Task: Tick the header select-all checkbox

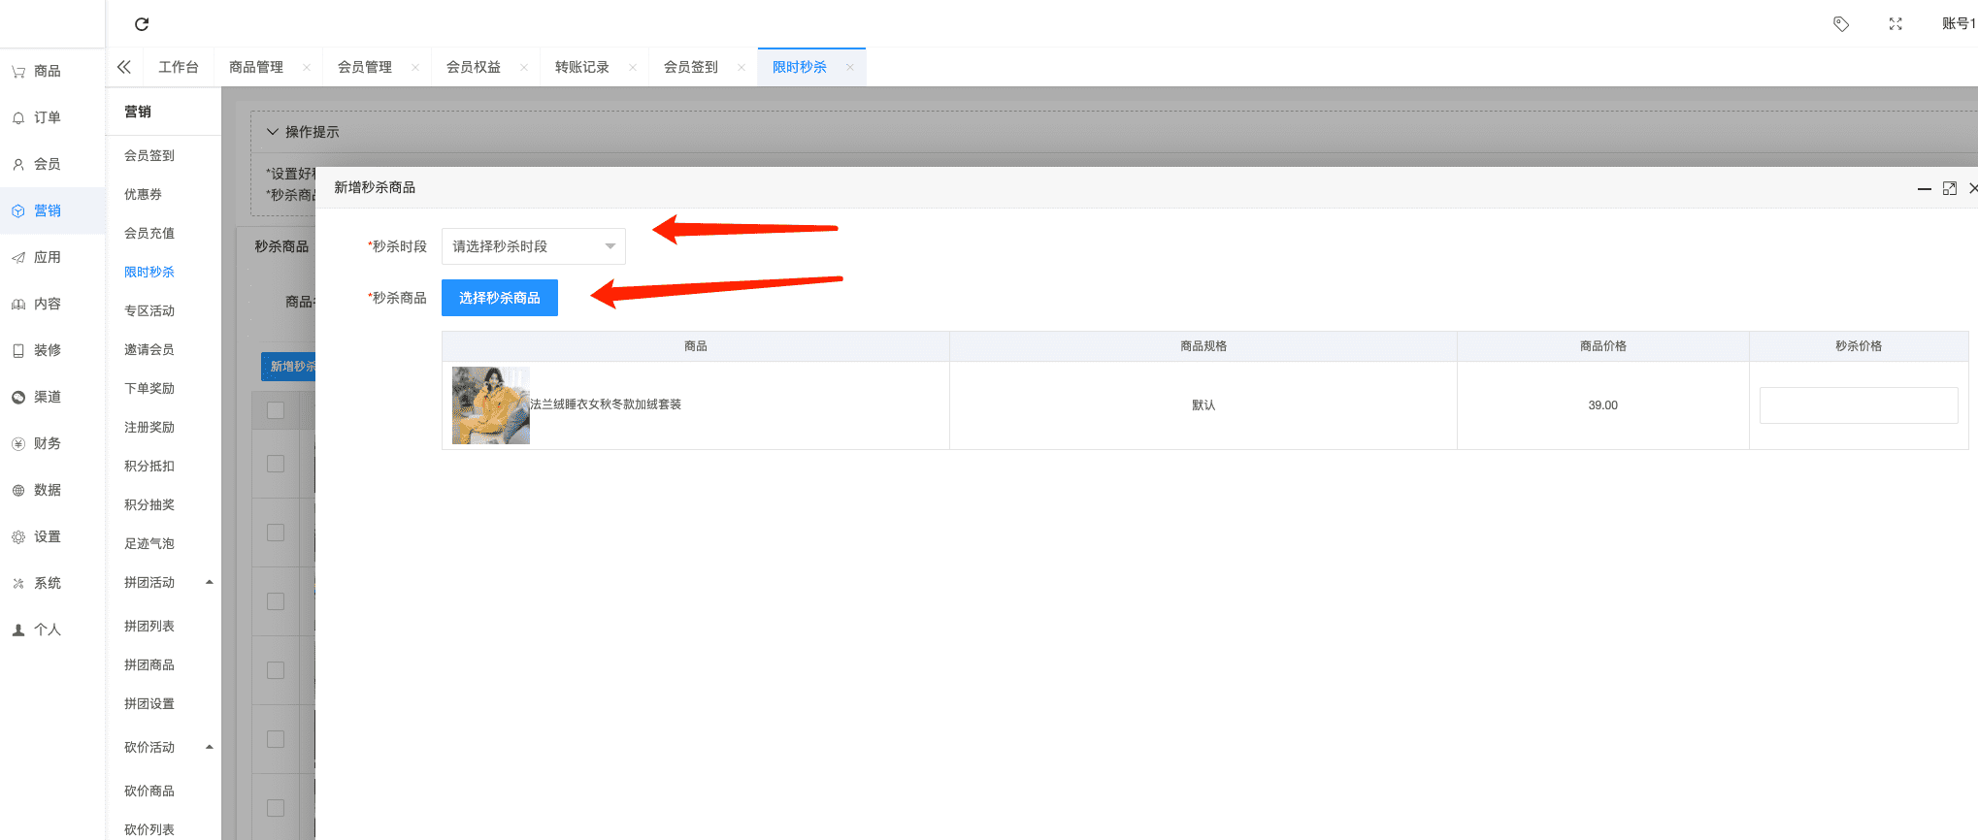Action: pos(276,410)
